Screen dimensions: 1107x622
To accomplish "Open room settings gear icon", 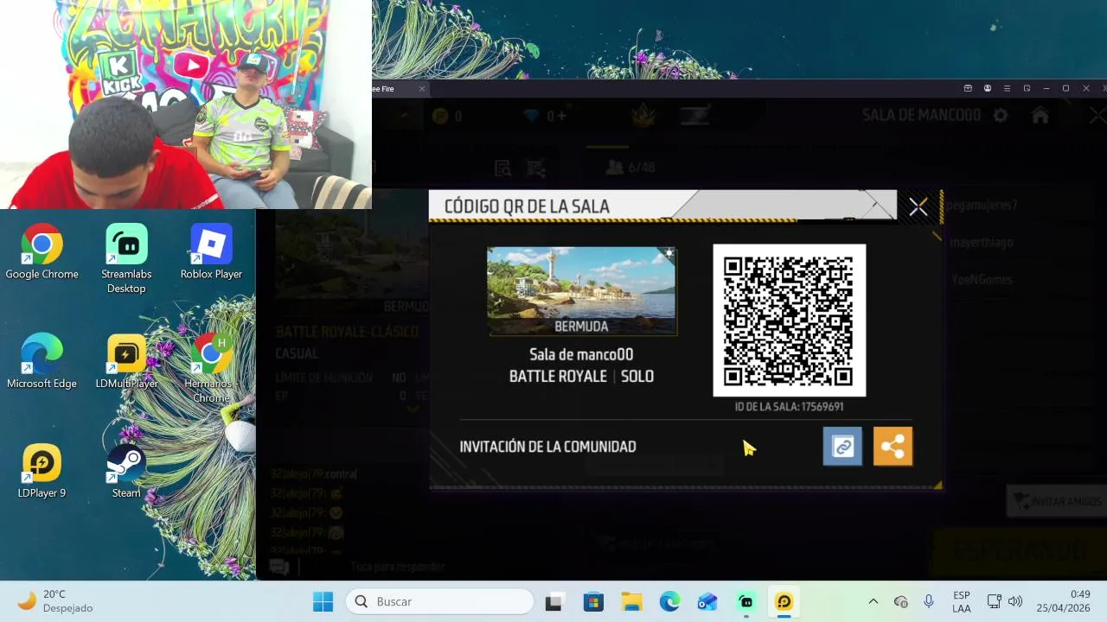I will pos(1001,115).
